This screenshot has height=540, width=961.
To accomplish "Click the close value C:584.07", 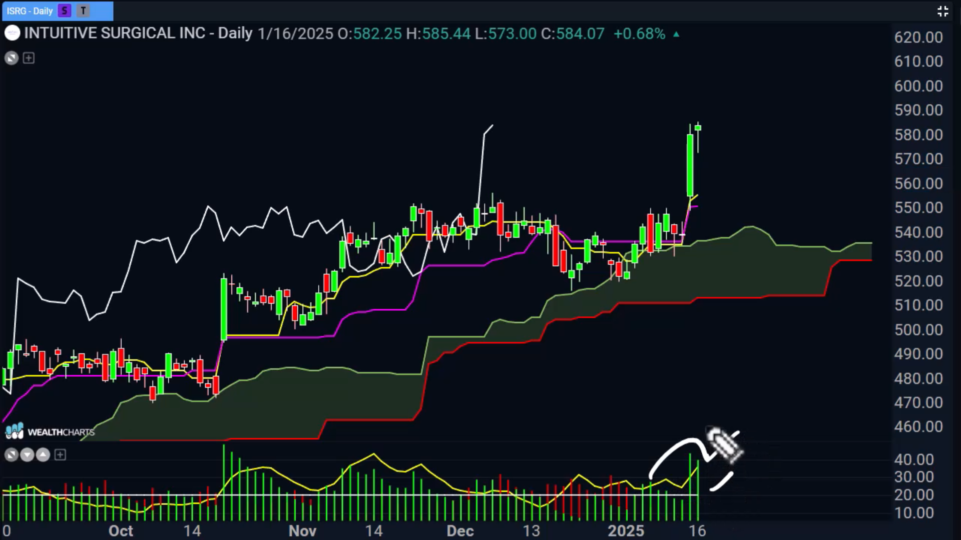I will tap(573, 34).
